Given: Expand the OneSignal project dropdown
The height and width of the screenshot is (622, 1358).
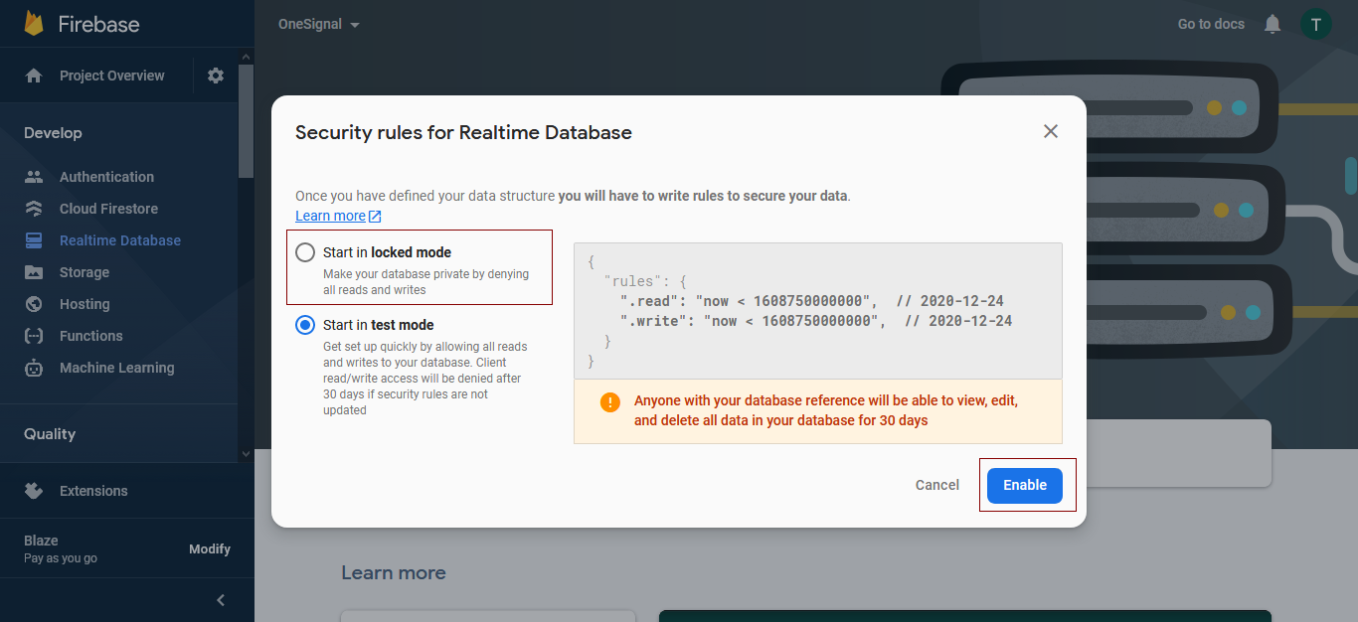Looking at the screenshot, I should point(319,24).
